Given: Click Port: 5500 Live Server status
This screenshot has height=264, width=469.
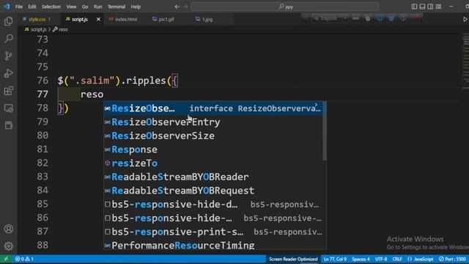Looking at the screenshot, I should coord(452,259).
